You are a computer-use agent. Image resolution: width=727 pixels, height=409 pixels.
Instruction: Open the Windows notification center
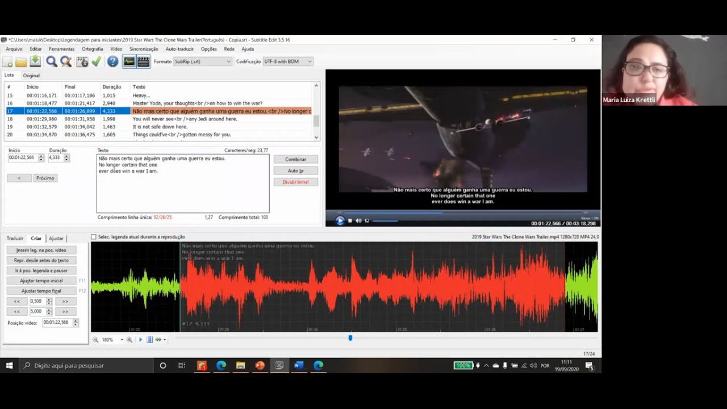point(590,365)
